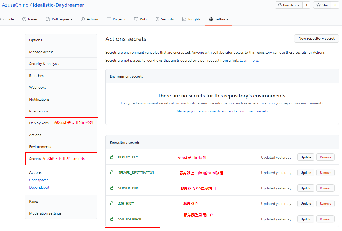The image size is (342, 231).
Task: Click the lock icon beside SSH_HOST
Action: (x=112, y=203)
